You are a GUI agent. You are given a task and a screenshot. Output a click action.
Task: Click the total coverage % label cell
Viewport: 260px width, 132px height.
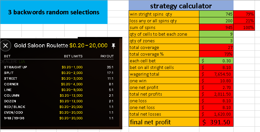coord(164,54)
